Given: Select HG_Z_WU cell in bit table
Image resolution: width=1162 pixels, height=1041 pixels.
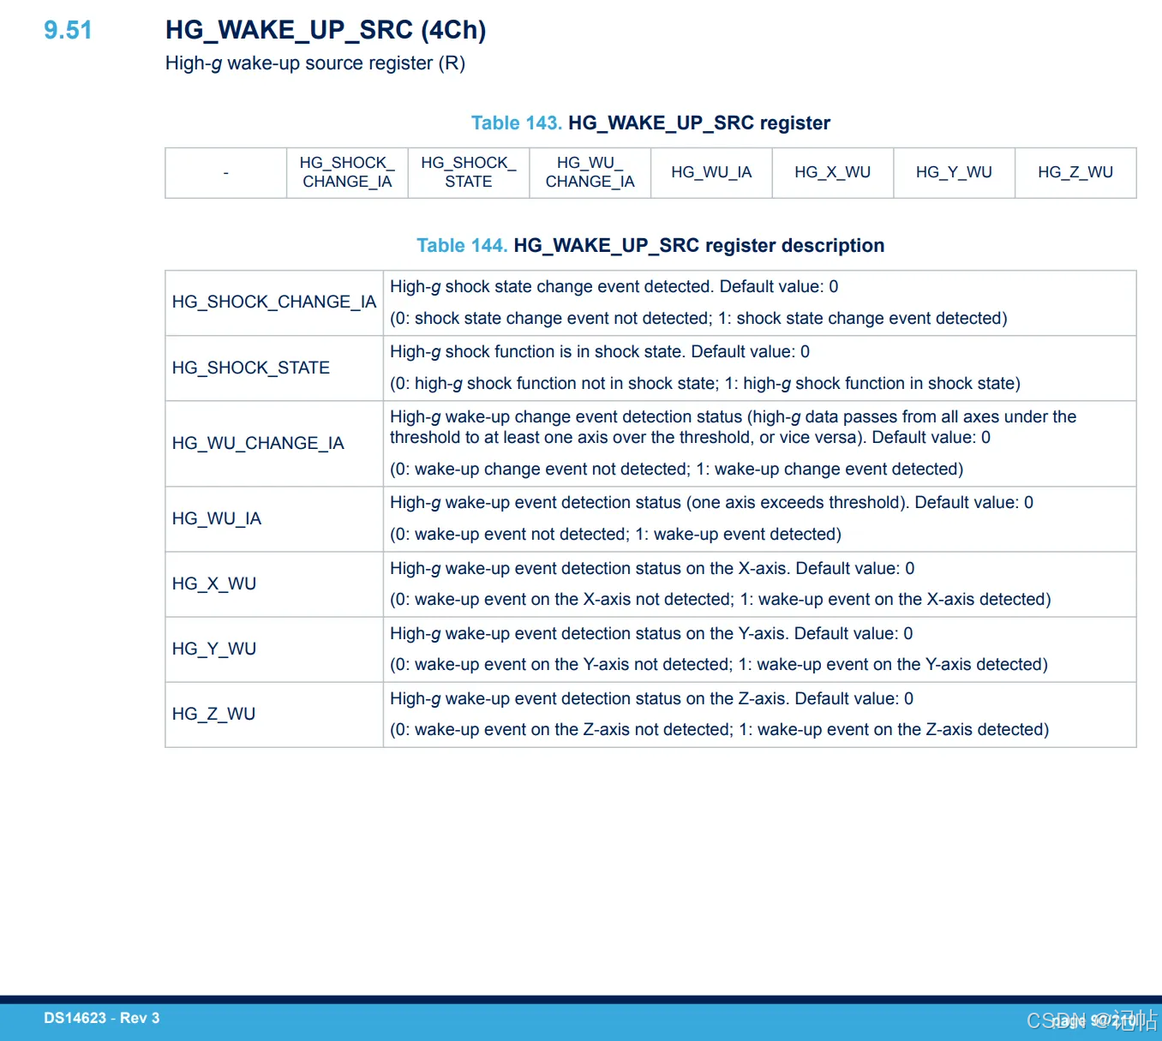Looking at the screenshot, I should 1075,173.
